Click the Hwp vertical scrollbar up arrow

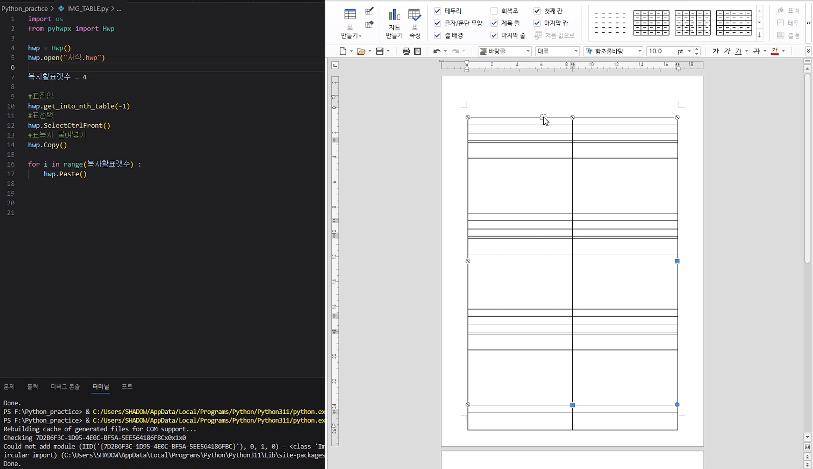click(807, 69)
